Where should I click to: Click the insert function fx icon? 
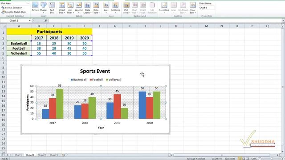click(x=46, y=20)
